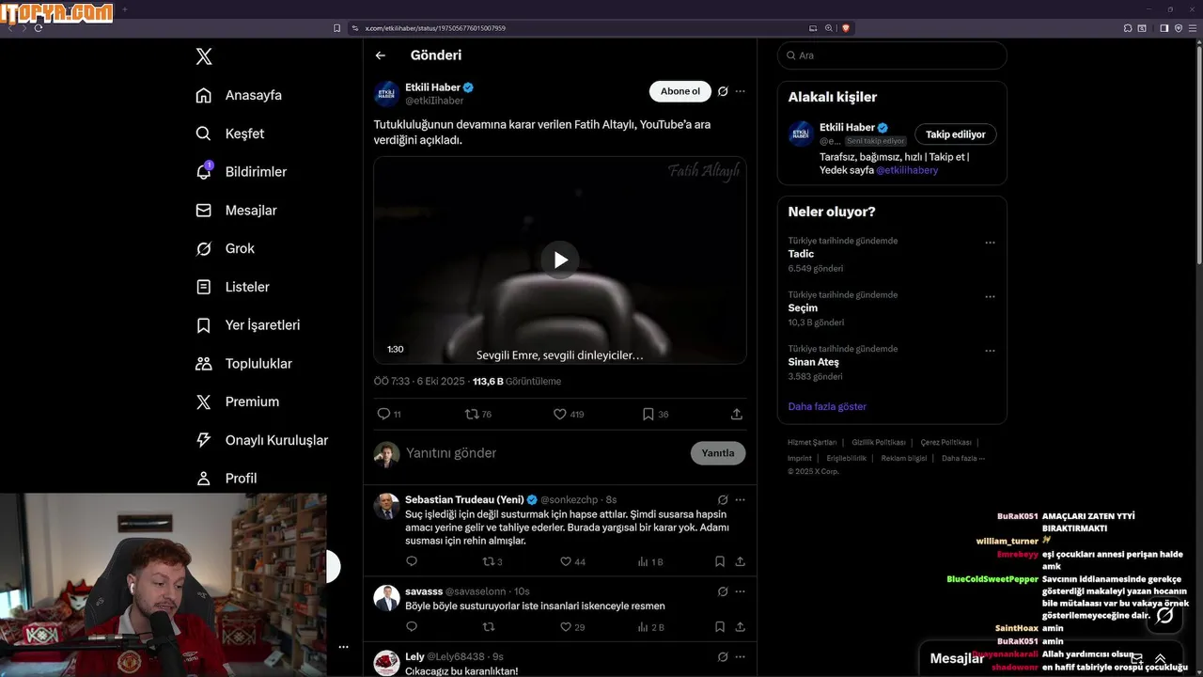Open Gizlilik Politikası footer link
This screenshot has width=1203, height=677.
click(879, 442)
